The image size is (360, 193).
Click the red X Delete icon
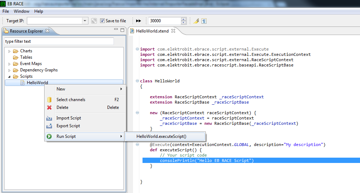49,107
